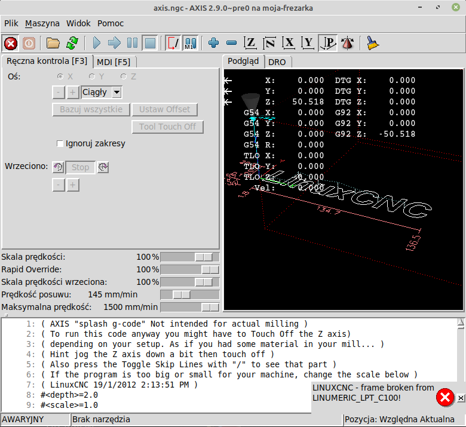The image size is (466, 427).
Task: Clear live plot with the broom icon
Action: [373, 43]
